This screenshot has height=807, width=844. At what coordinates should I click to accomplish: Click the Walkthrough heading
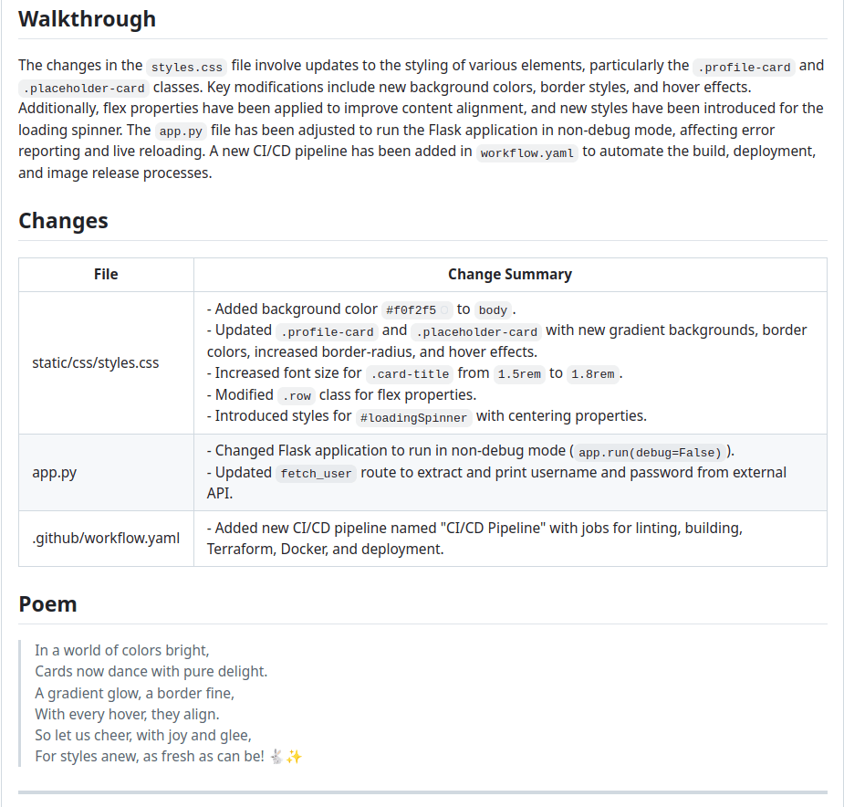pyautogui.click(x=87, y=18)
